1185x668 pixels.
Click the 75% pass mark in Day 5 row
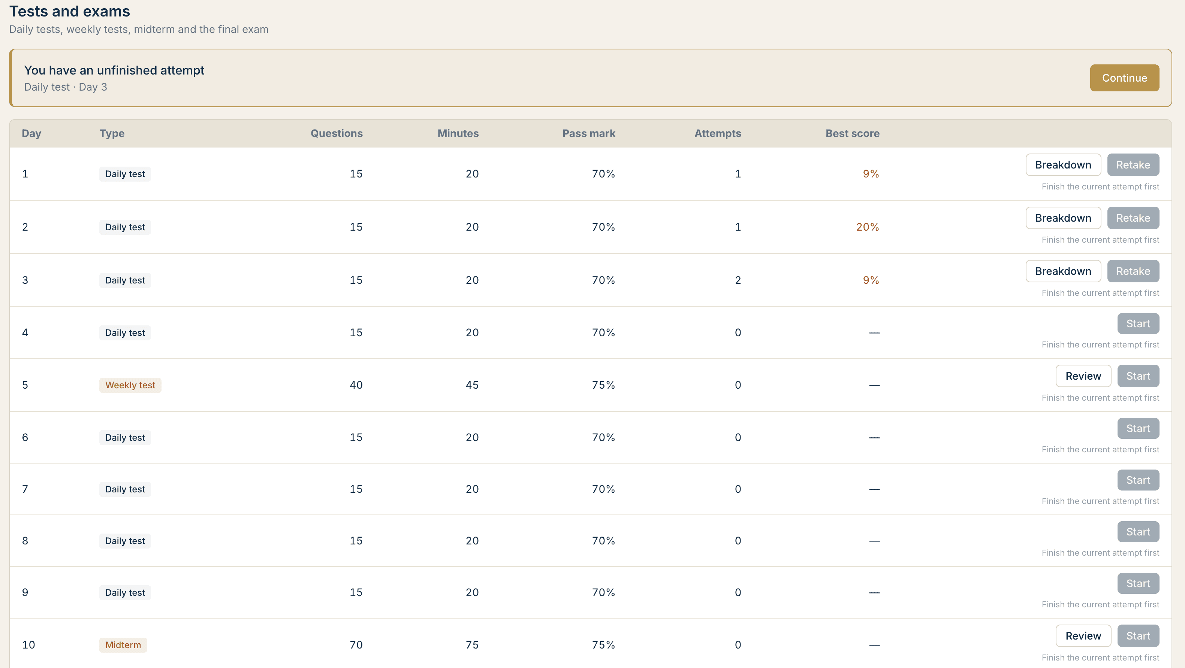[x=603, y=385]
